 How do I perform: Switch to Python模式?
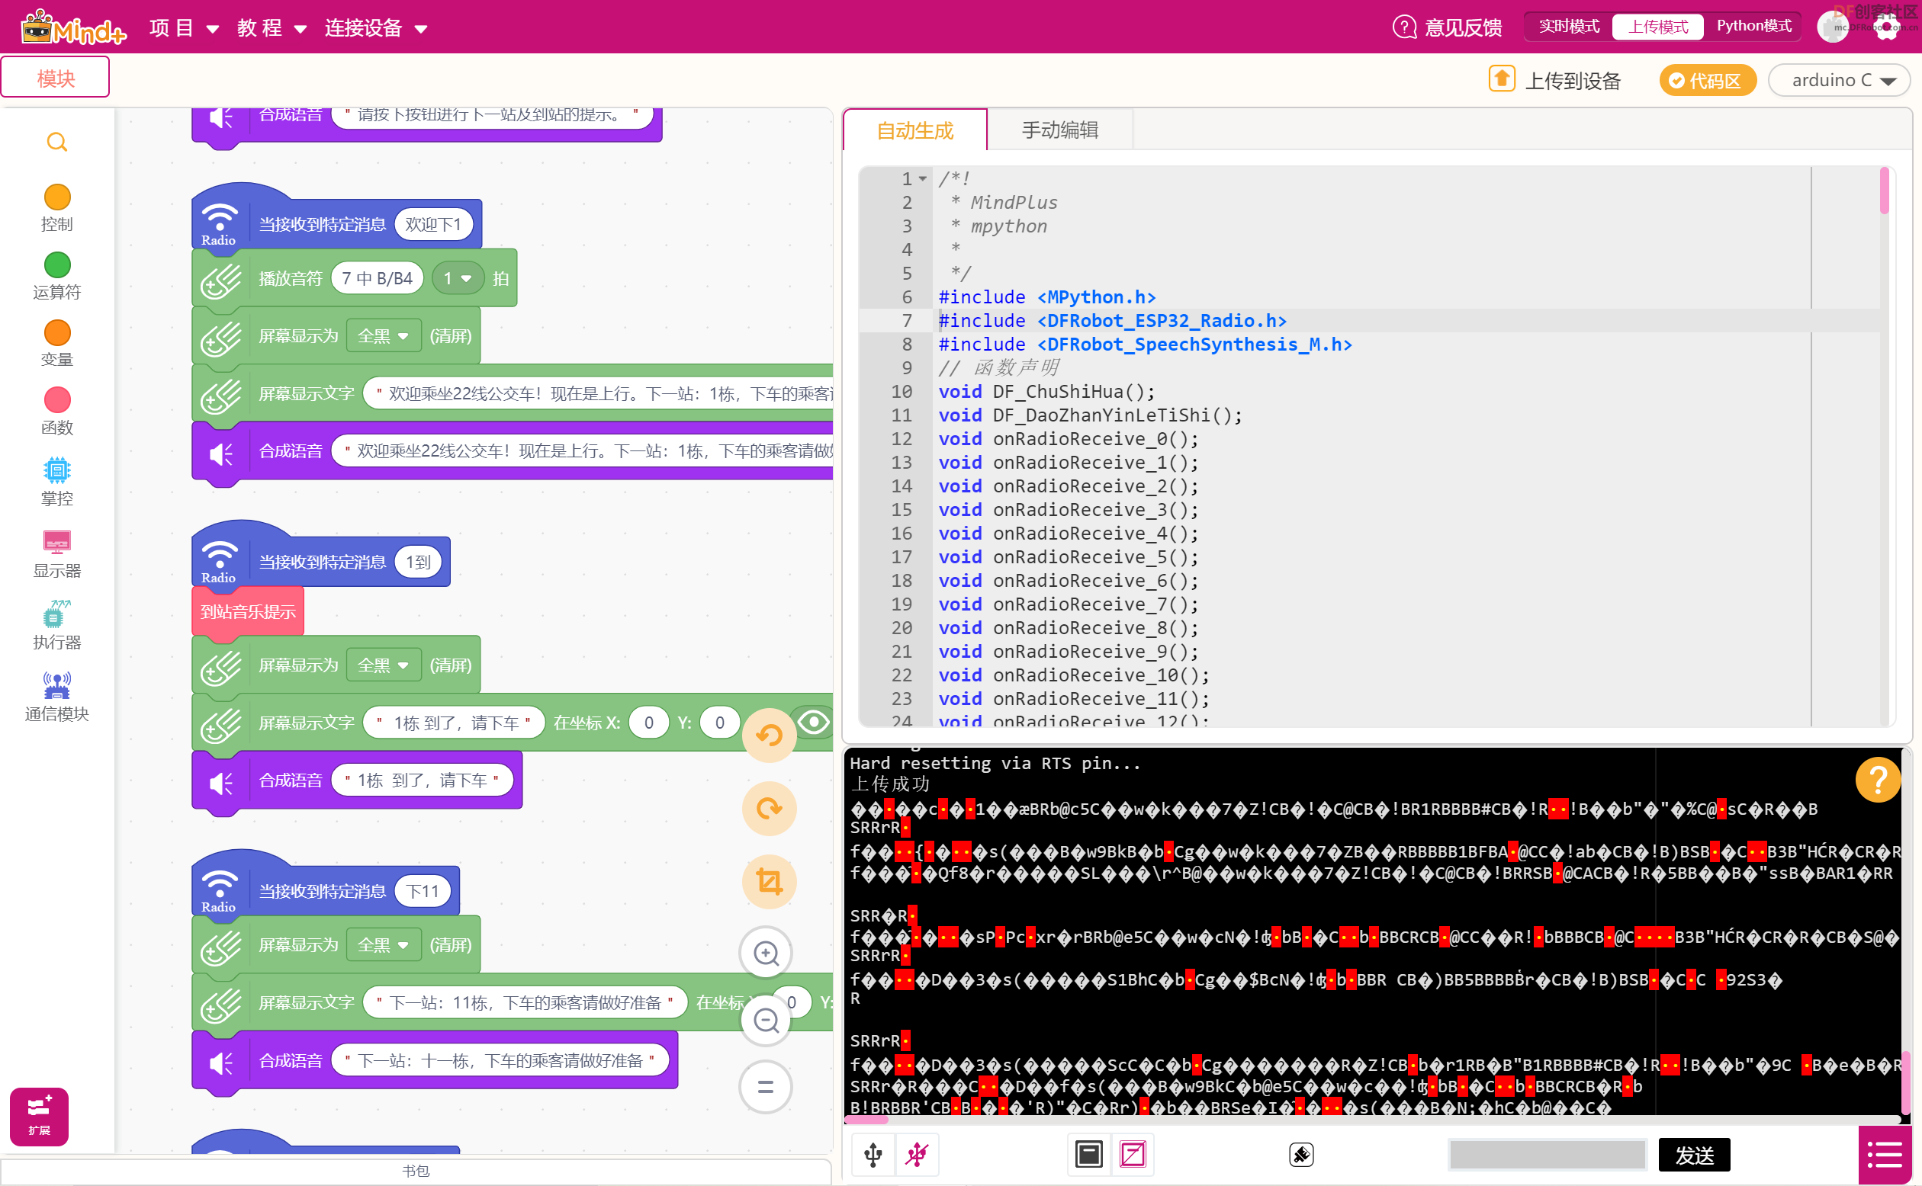(1753, 26)
